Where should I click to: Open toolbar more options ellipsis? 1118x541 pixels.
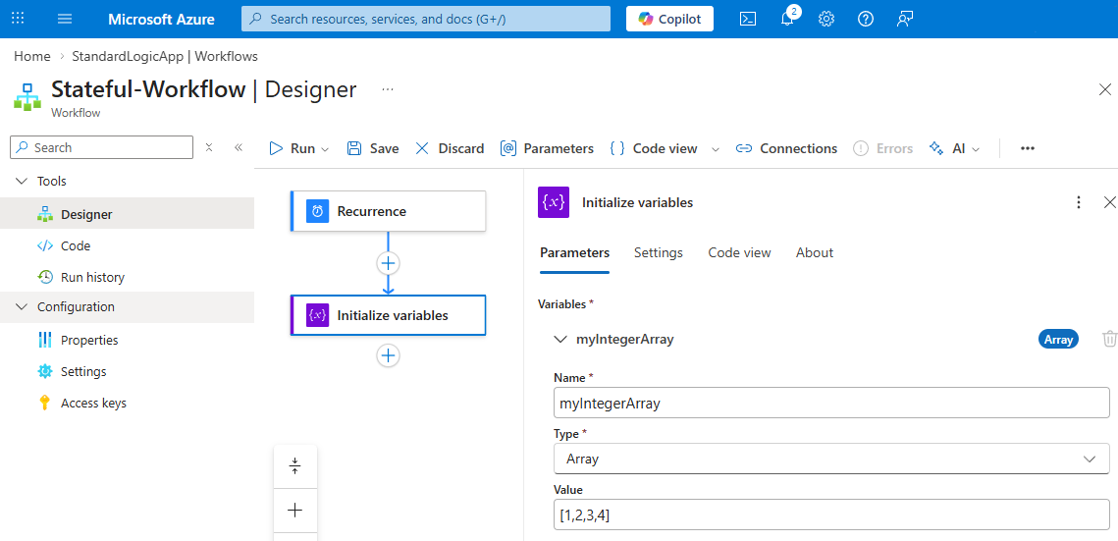pyautogui.click(x=1027, y=148)
